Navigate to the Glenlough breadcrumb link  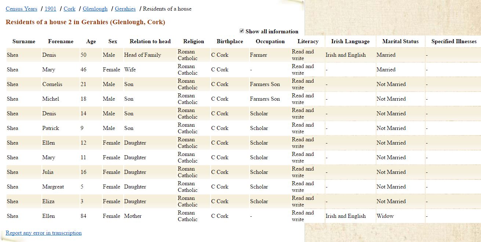coord(95,9)
